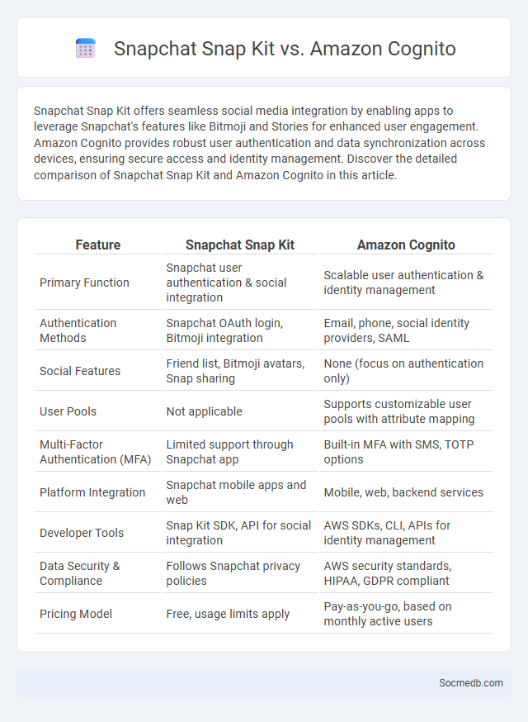Click the Pricing Model row label
The width and height of the screenshot is (528, 722).
[75, 614]
